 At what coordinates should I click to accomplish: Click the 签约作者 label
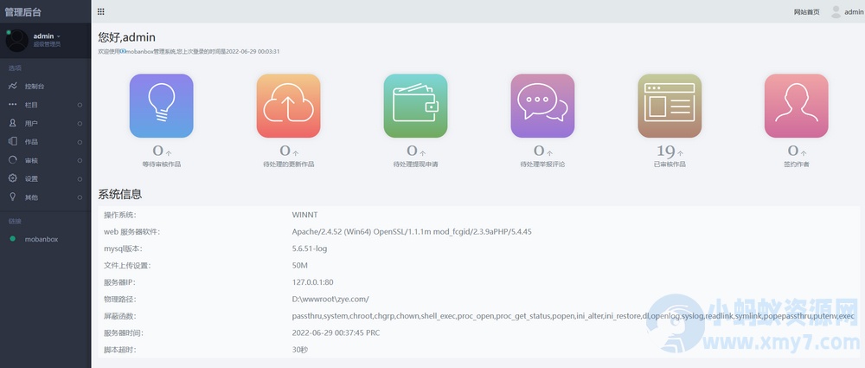pos(797,165)
